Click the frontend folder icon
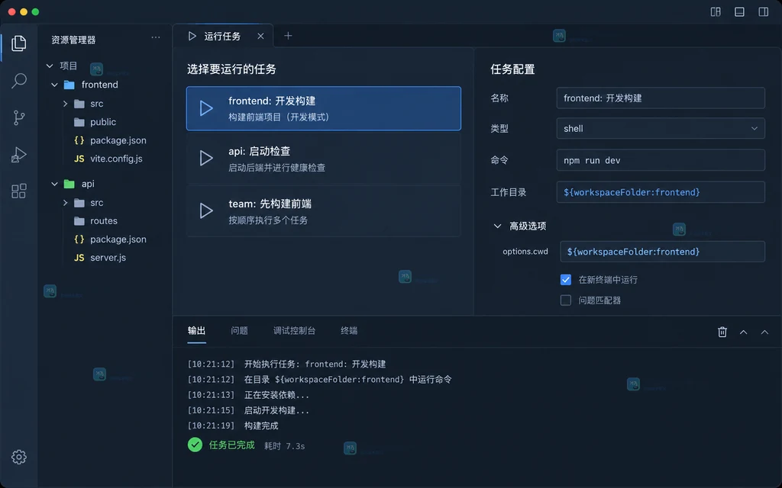Screen dimensions: 782x488 pos(69,85)
